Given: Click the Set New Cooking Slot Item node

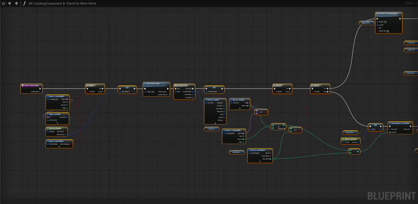Looking at the screenshot, I should (x=389, y=13).
